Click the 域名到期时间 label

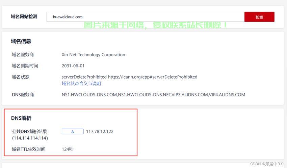25,66
